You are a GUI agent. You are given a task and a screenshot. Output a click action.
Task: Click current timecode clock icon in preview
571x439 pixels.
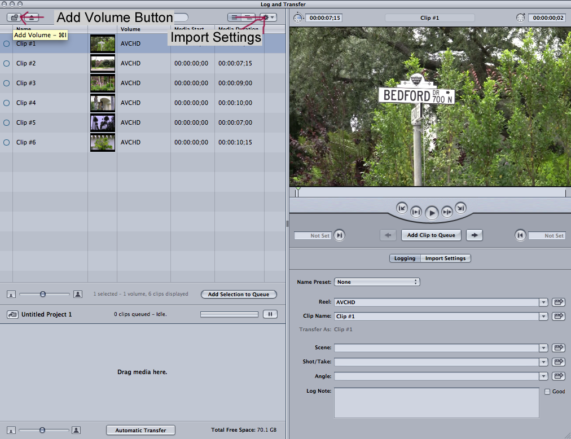(521, 17)
